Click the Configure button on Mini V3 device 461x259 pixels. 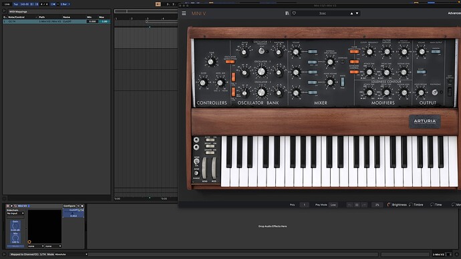tap(69, 206)
